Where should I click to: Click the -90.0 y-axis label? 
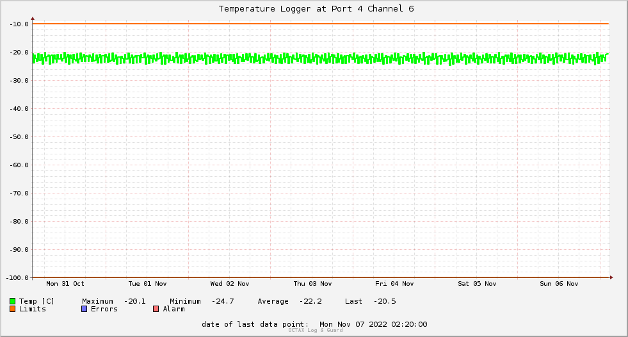[x=19, y=250]
